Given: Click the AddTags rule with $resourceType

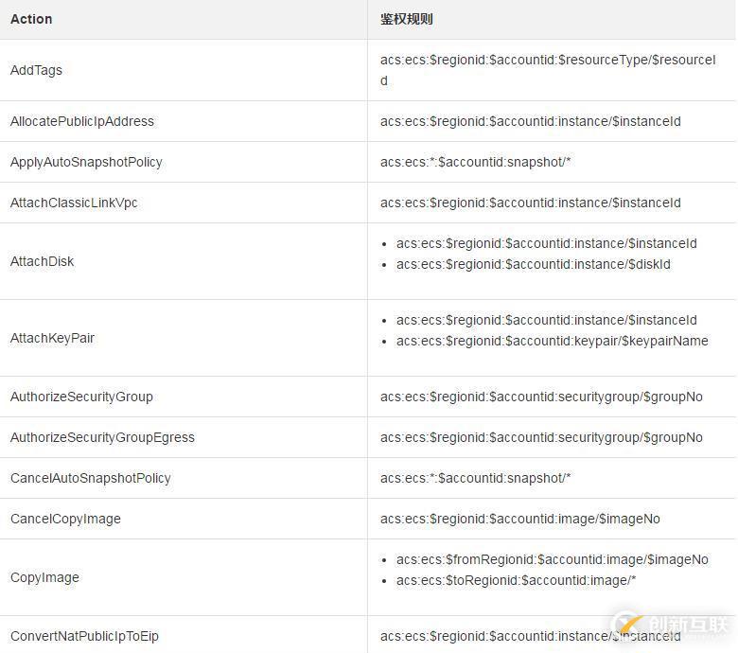Looking at the screenshot, I should tap(548, 70).
